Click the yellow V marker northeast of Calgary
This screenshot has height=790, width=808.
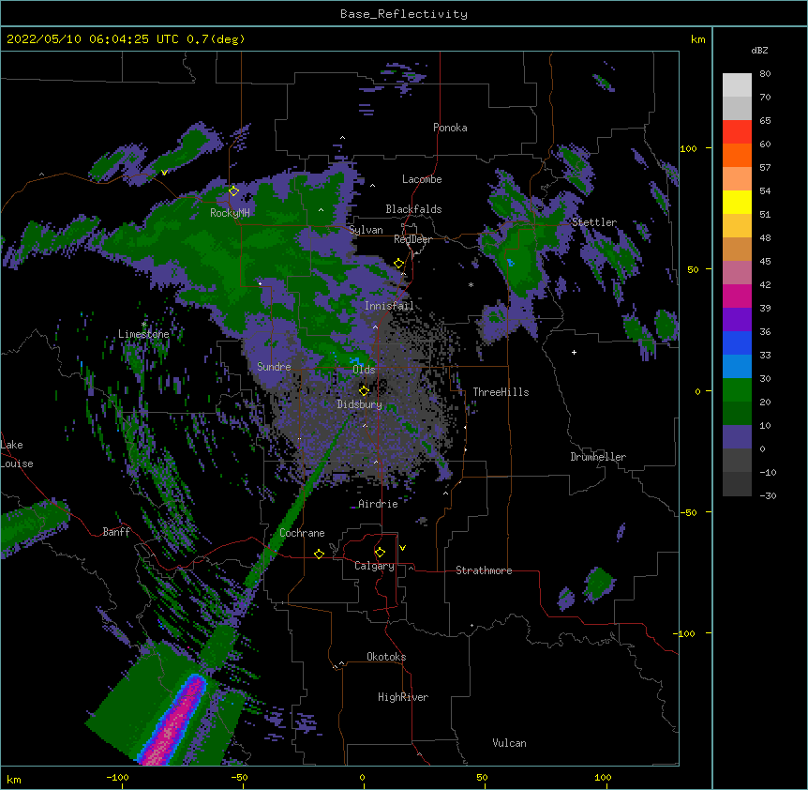click(x=402, y=548)
